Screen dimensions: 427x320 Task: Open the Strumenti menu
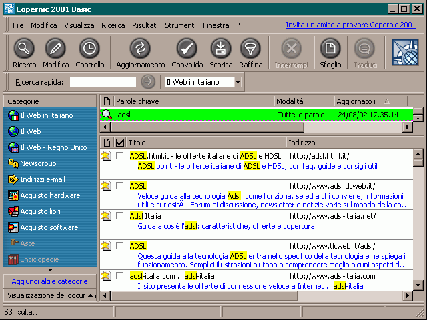point(180,25)
